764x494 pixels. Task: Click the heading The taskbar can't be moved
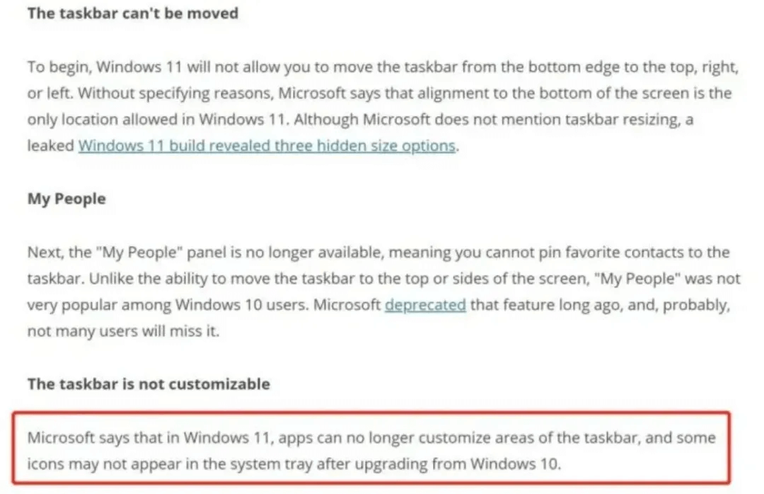coord(133,13)
